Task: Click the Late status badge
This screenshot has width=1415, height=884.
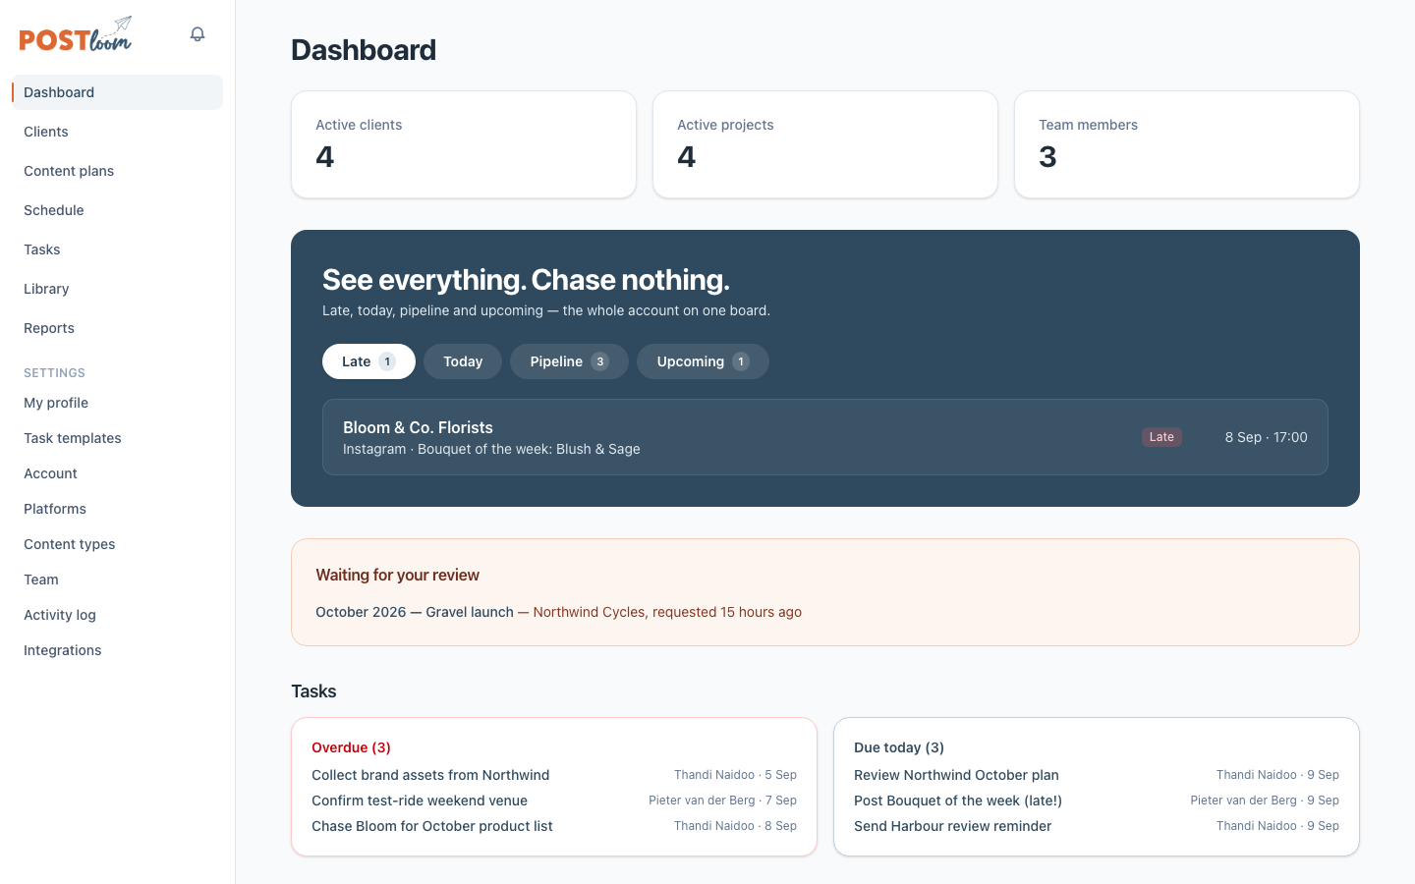Action: coord(1161,437)
